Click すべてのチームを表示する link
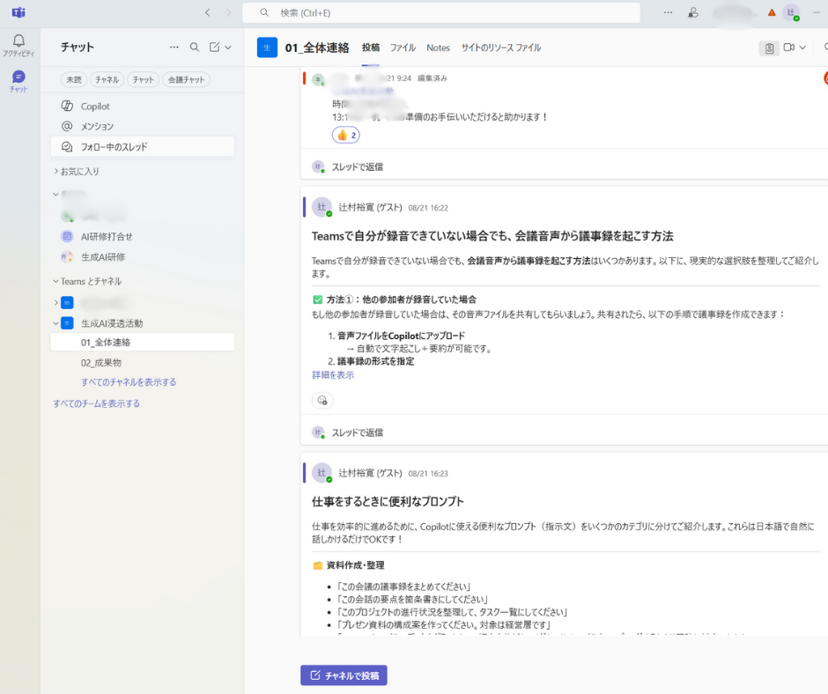Screen dimensions: 828x694 pyautogui.click(x=96, y=403)
